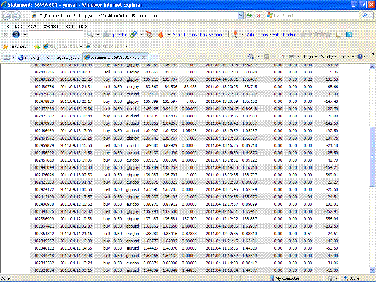
Task: Click the My Computer zone in status bar
Action: [x=285, y=278]
